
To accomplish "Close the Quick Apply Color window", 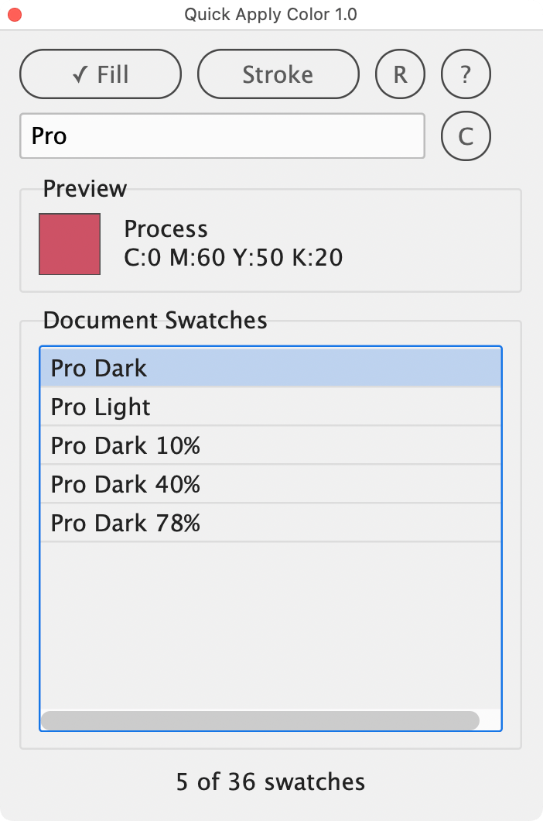I will tap(15, 15).
